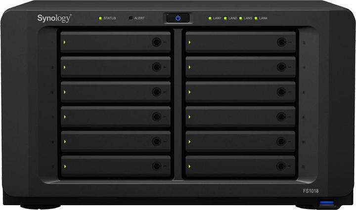The height and width of the screenshot is (210, 356).
Task: Click the lock on the top-right drive tray
Action: click(x=281, y=42)
